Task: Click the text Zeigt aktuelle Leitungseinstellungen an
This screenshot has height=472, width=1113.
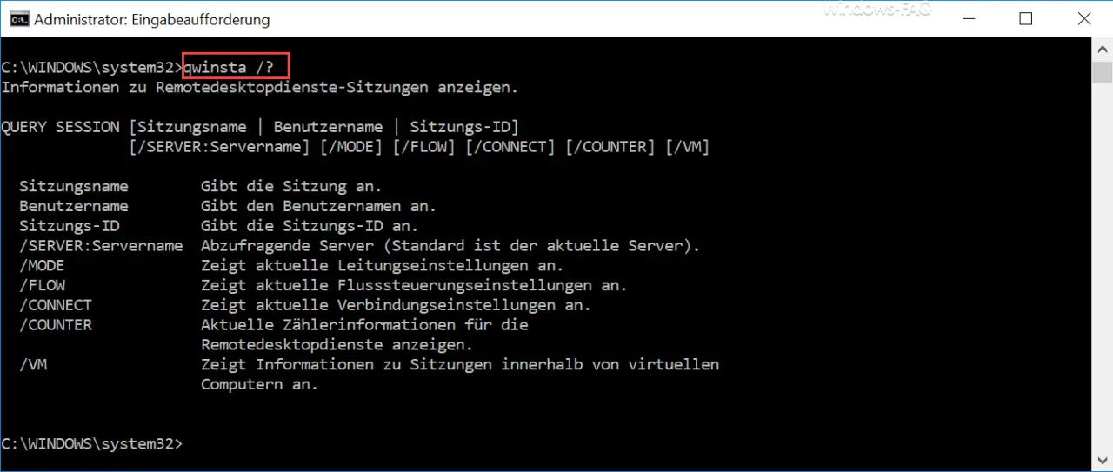Action: tap(382, 266)
